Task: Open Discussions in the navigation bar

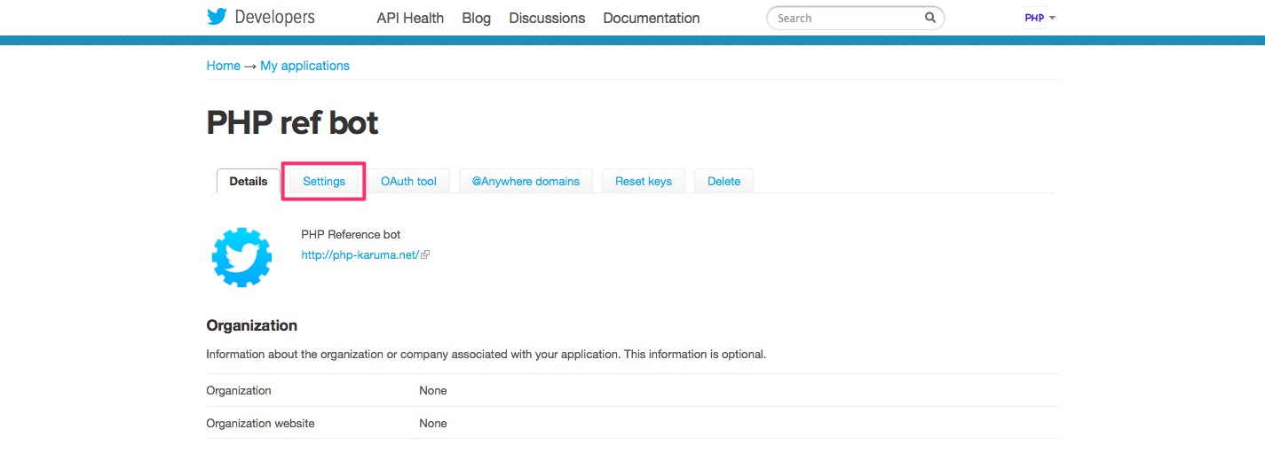Action: (x=547, y=18)
